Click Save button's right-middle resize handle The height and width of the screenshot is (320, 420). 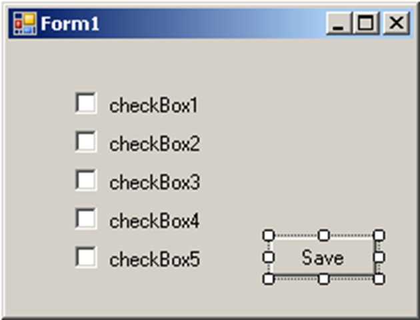(x=378, y=257)
